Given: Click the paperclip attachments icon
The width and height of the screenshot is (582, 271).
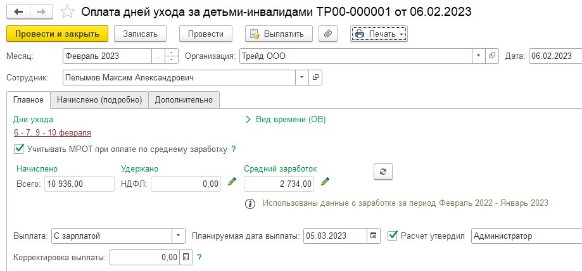Looking at the screenshot, I should [x=328, y=34].
